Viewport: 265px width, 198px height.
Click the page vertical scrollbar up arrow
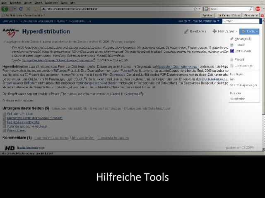click(x=263, y=20)
